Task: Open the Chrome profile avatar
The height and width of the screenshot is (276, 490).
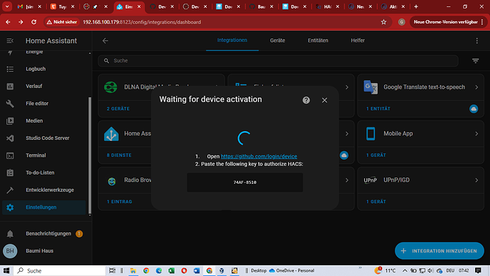Action: tap(401, 22)
